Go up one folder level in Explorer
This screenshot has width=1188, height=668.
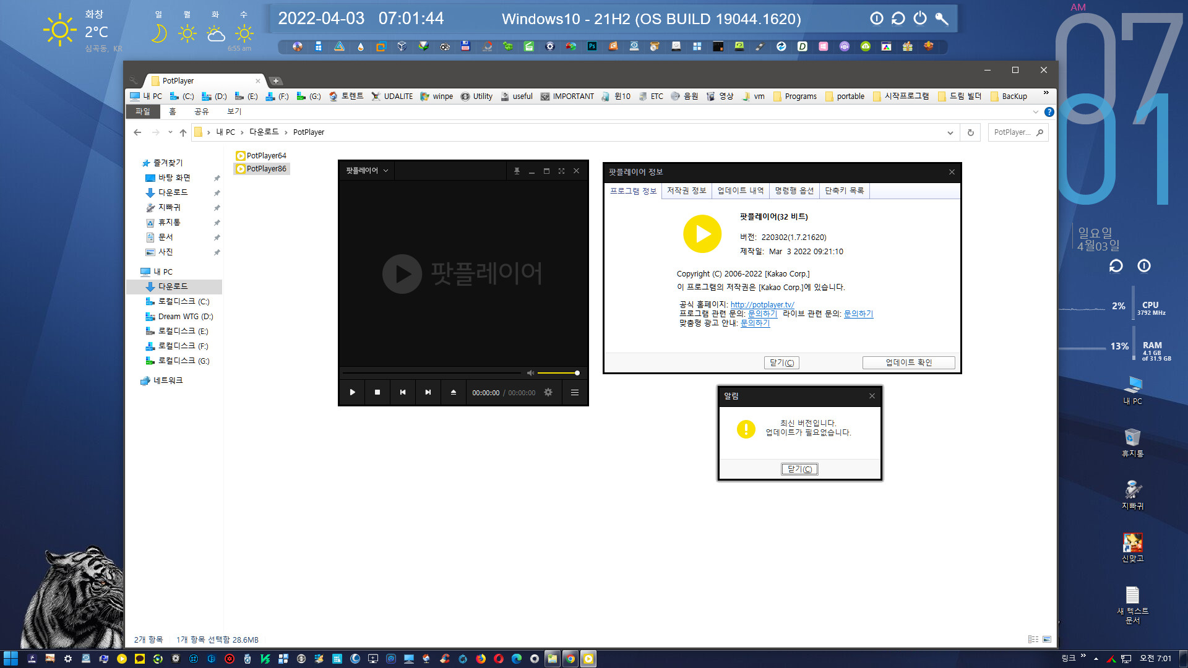pyautogui.click(x=183, y=132)
